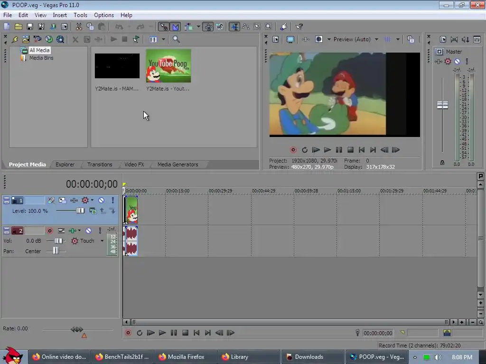Toggle Automatic Crossfades toolbar button
486x364 pixels.
pos(176,27)
